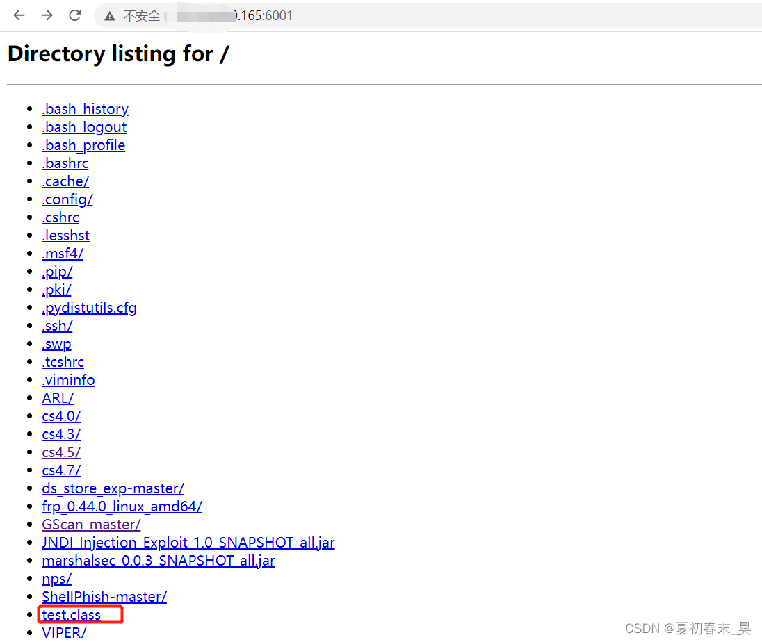Image resolution: width=762 pixels, height=642 pixels.
Task: Open the nps/ directory link
Action: (57, 578)
